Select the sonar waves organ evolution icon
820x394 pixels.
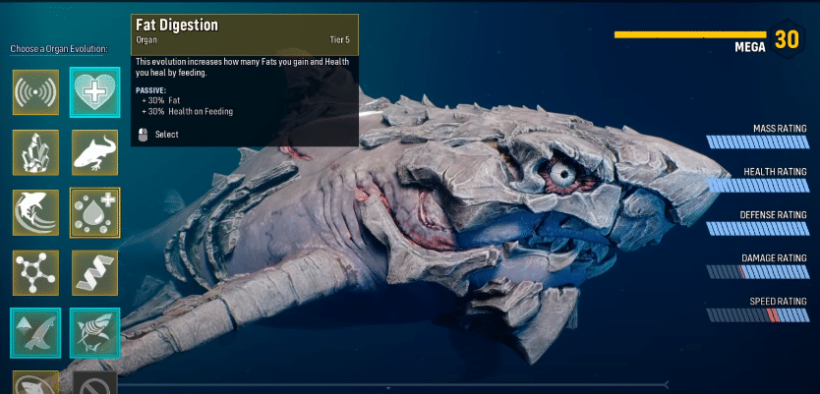click(x=35, y=92)
